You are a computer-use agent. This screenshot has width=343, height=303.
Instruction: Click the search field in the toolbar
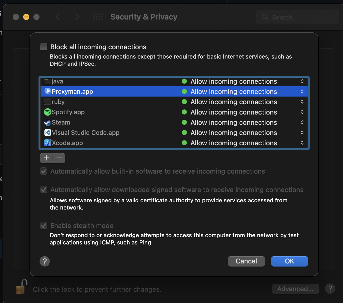[297, 17]
